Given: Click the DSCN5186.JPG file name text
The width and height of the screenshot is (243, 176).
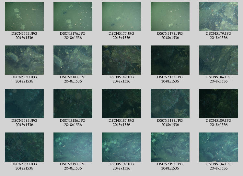Looking at the screenshot, I should 73,120.
